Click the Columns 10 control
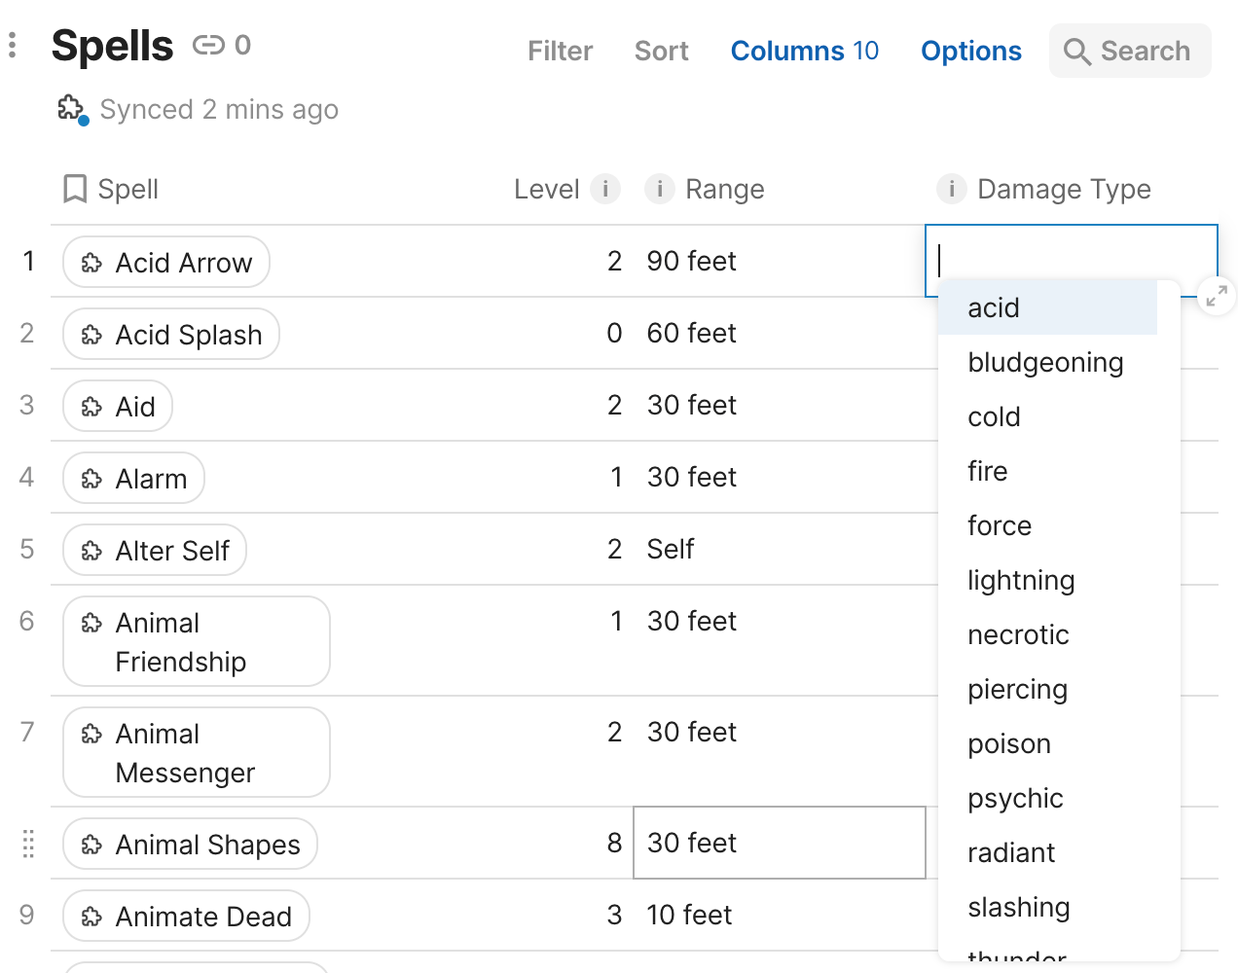The height and width of the screenshot is (973, 1238). click(804, 51)
